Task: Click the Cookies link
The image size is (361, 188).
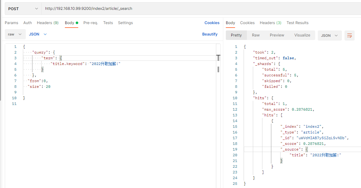Action: [x=212, y=23]
